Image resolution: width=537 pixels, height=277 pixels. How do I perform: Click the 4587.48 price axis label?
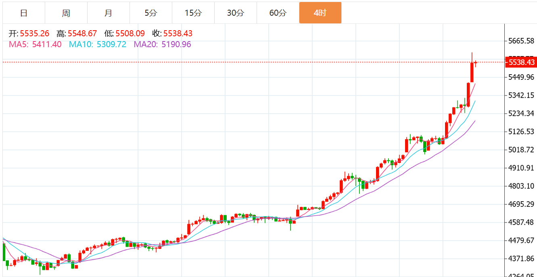(x=522, y=222)
